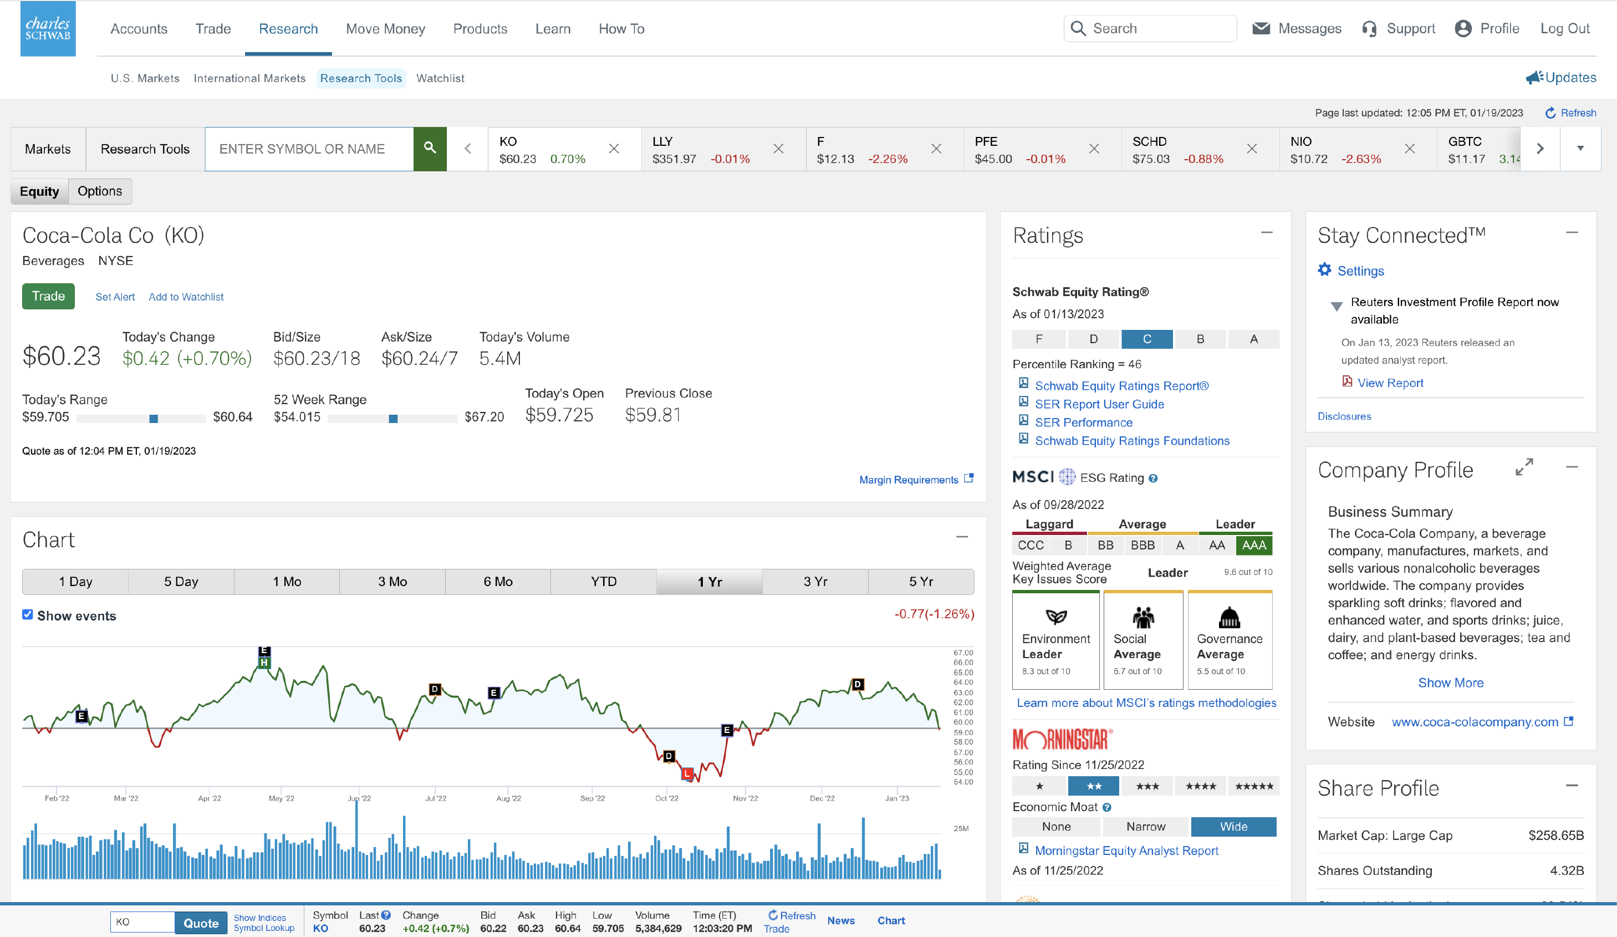Screen dimensions: 1617x937
Task: Switch to Equity view
Action: pyautogui.click(x=39, y=191)
